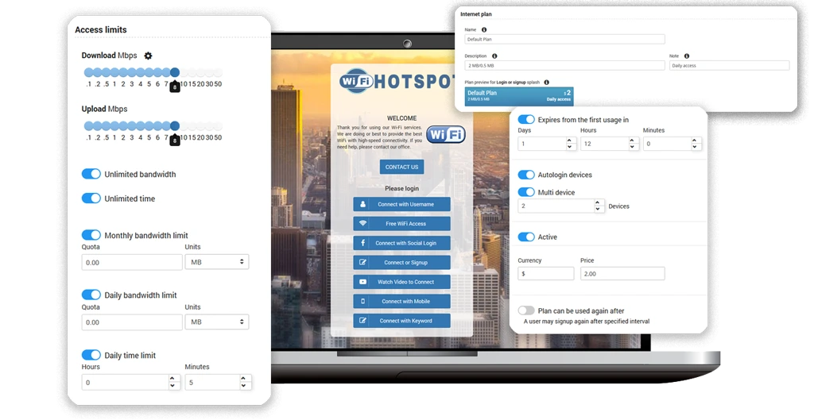Open Monthly bandwidth Units dropdown
This screenshot has width=814, height=420.
[x=217, y=262]
